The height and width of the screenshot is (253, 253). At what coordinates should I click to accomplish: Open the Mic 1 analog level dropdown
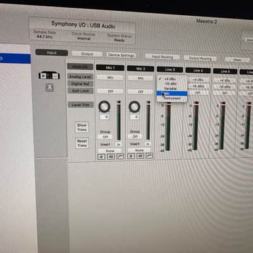(110, 77)
